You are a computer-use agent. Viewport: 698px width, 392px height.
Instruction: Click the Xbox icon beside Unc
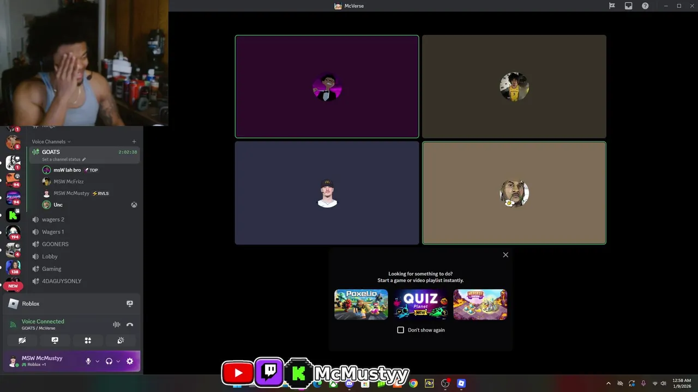pos(134,205)
